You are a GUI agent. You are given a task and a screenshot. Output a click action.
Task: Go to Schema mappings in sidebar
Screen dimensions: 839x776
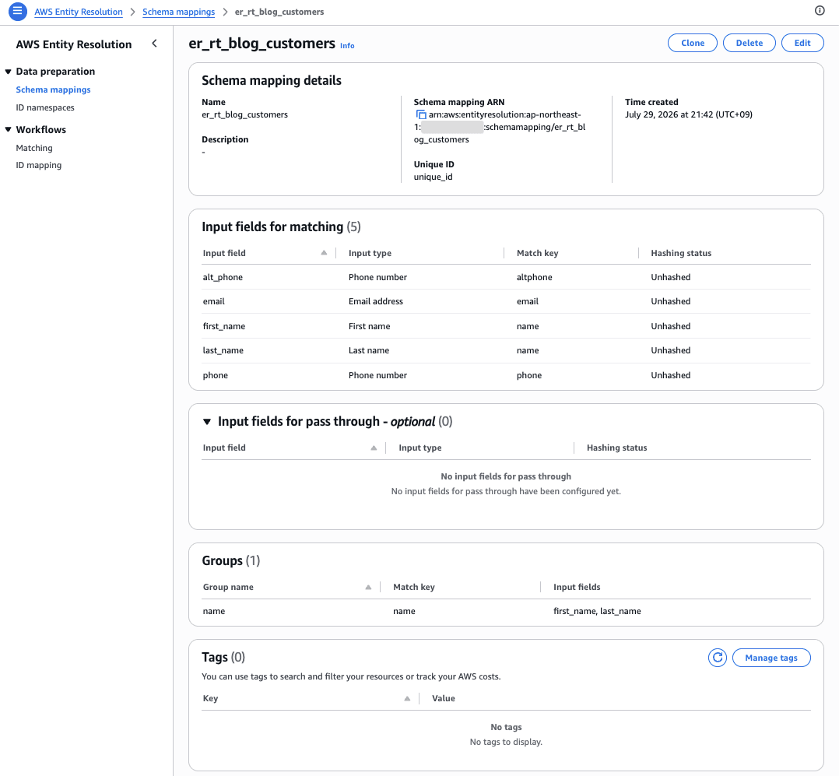pos(53,90)
